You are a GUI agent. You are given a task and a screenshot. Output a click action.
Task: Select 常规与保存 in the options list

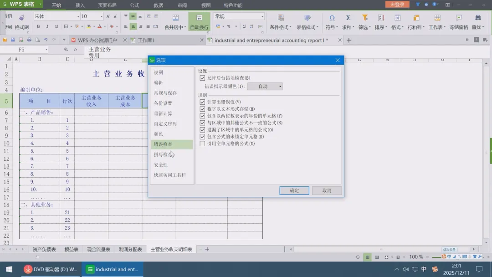tap(172, 93)
